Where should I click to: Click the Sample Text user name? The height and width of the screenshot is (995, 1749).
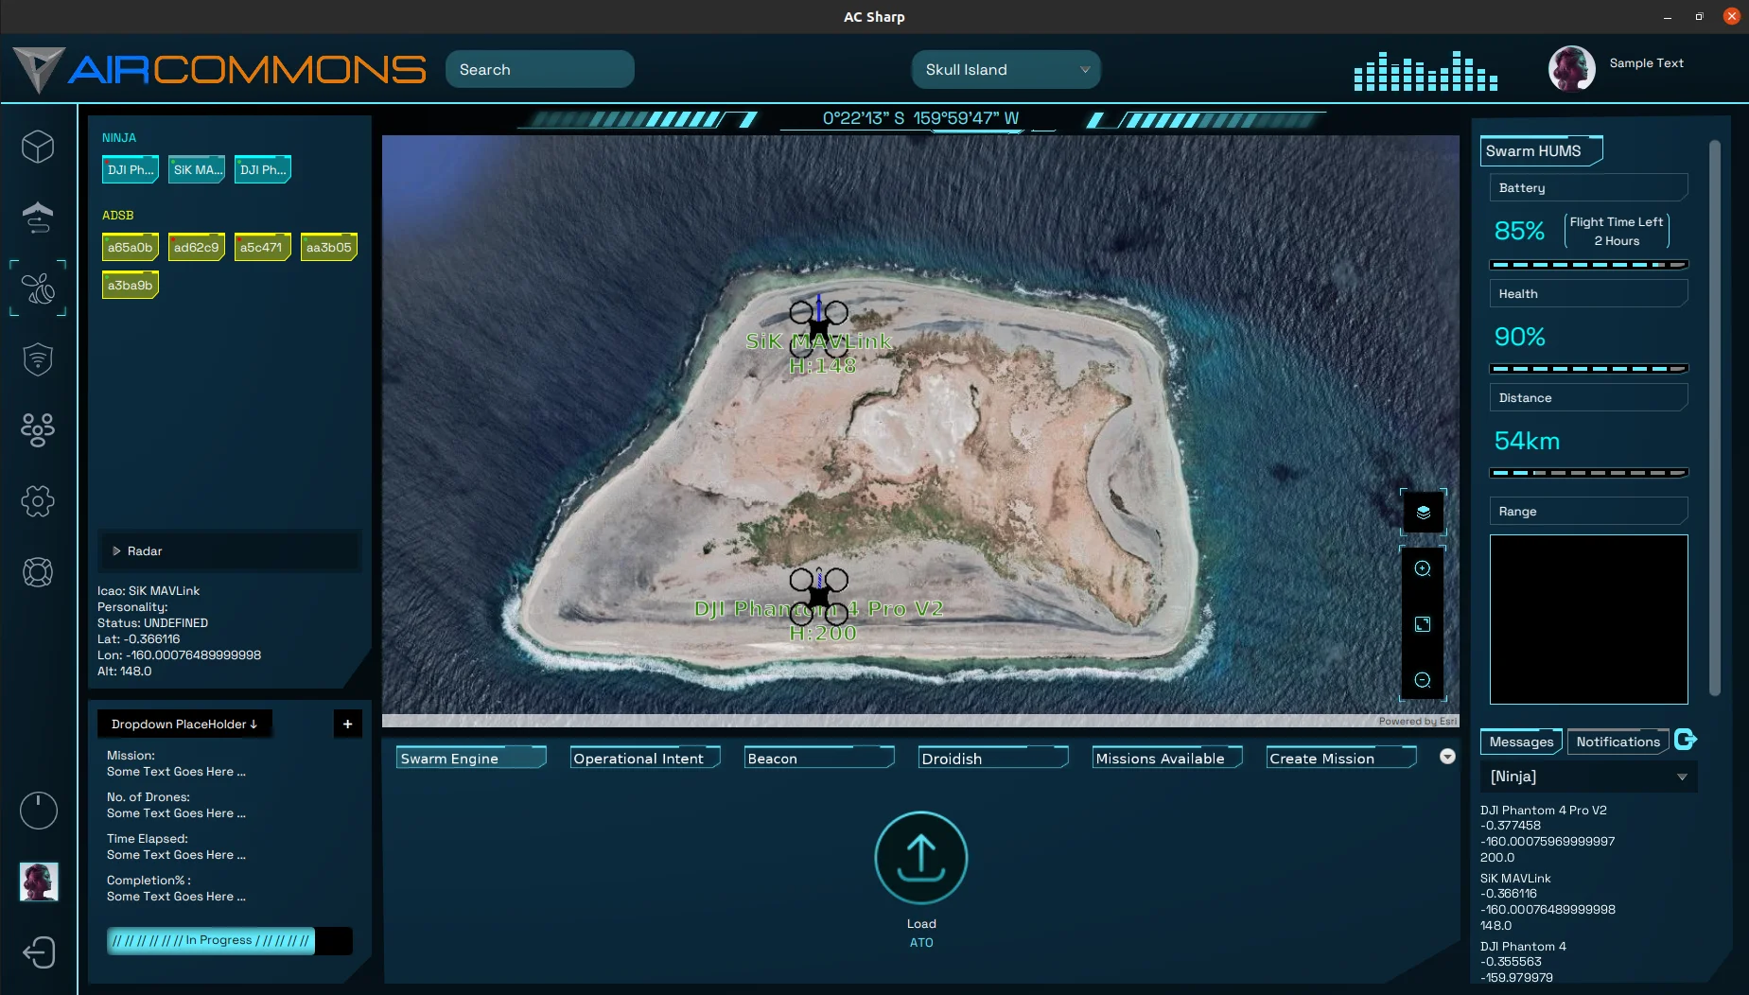1646,63
